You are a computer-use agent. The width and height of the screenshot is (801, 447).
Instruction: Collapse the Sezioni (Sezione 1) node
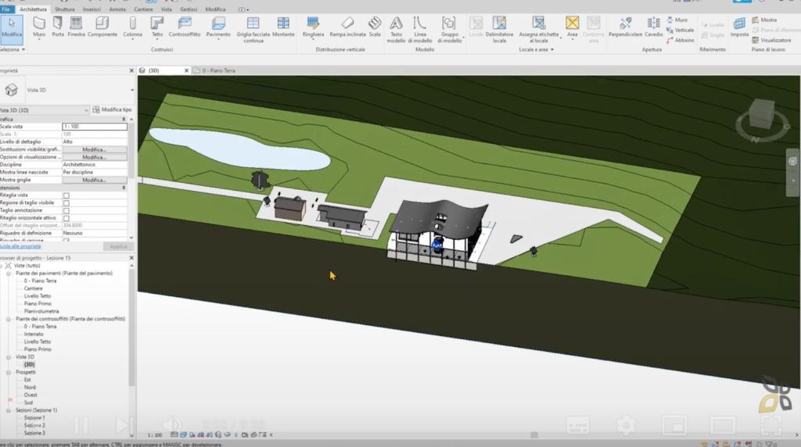9,410
